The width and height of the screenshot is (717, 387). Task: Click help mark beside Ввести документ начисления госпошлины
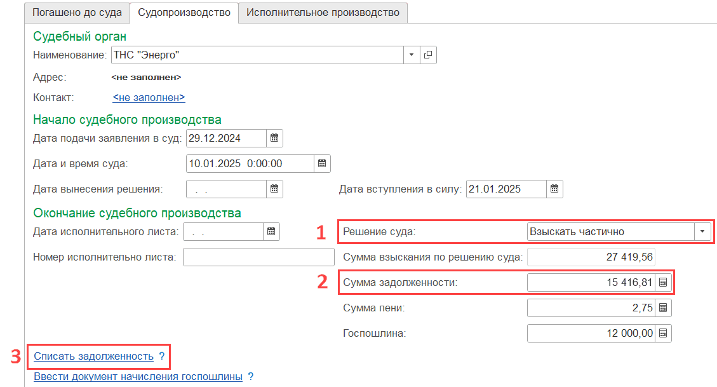click(251, 377)
